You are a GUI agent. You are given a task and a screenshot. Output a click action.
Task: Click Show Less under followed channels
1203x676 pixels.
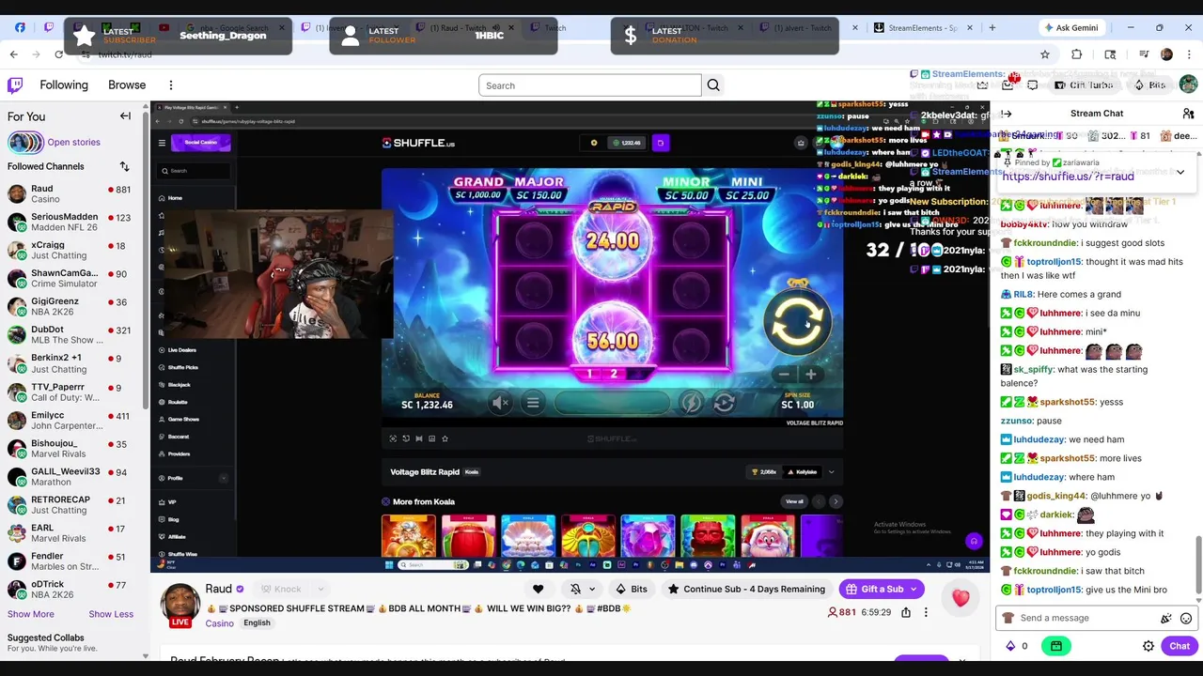111,614
